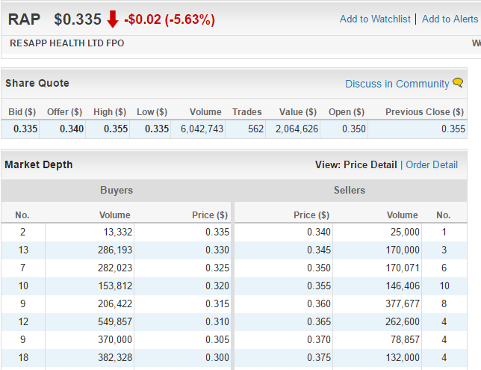Select seller volume 132,000
The width and height of the screenshot is (481, 370).
(x=403, y=358)
